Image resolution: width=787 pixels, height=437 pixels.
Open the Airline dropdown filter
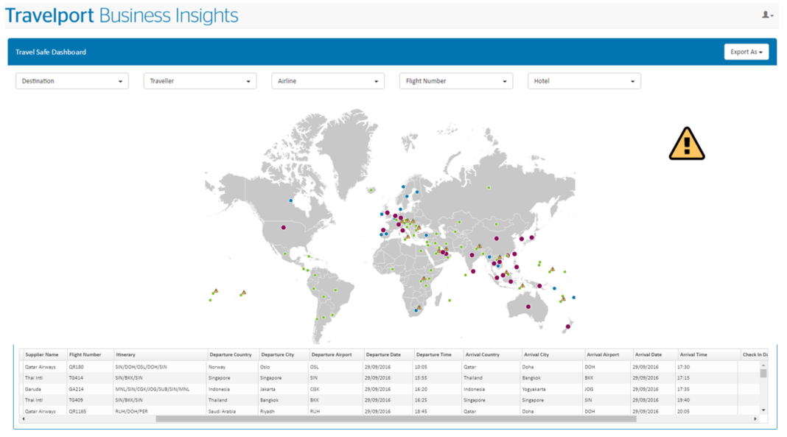328,81
